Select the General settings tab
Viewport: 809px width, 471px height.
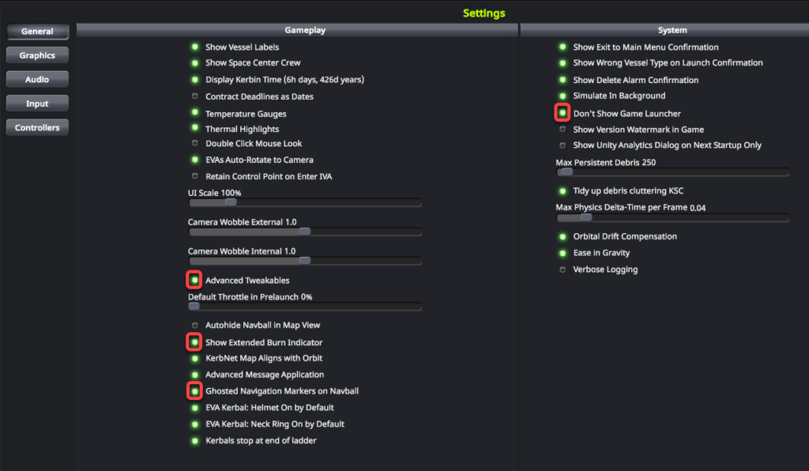pos(37,31)
